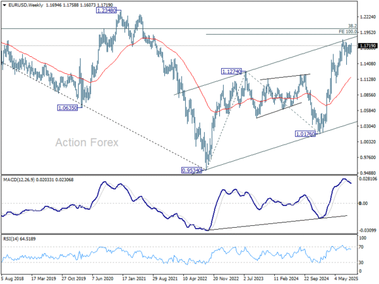The height and width of the screenshot is (284, 379).
Task: Select the 1.01760 low label
Action: 305,134
